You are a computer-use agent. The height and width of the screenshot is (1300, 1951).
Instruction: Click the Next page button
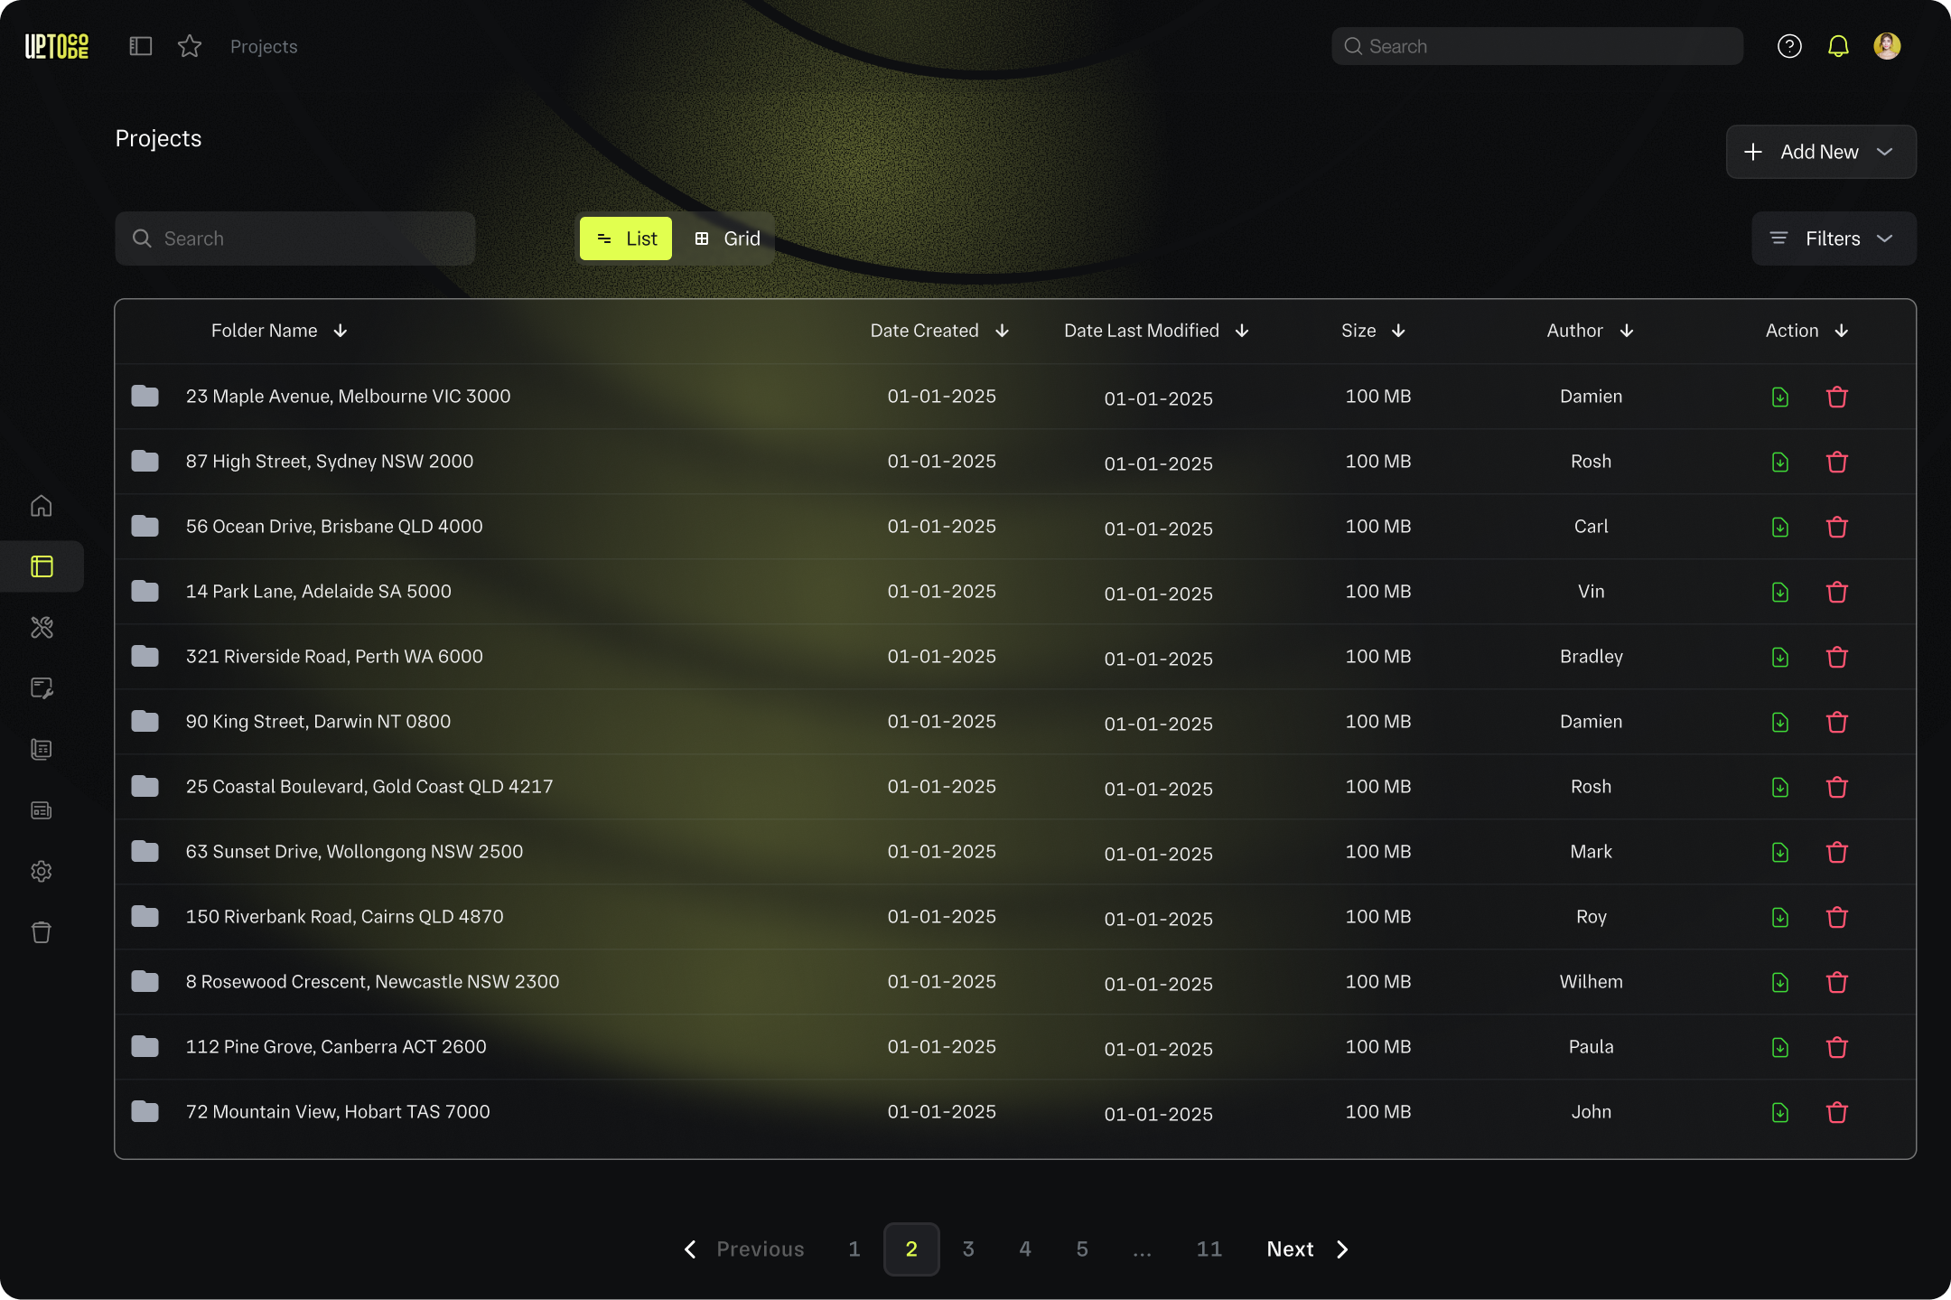1308,1249
